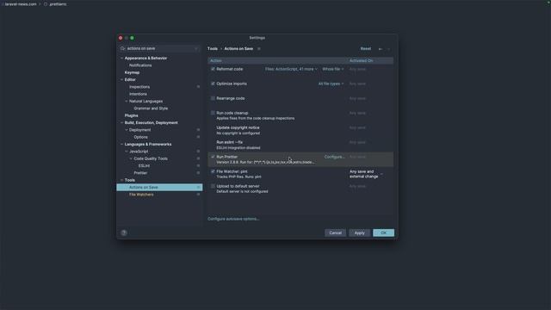The image size is (551, 310).
Task: Uncheck the File Watcher: pint checkbox
Action: coord(213,171)
